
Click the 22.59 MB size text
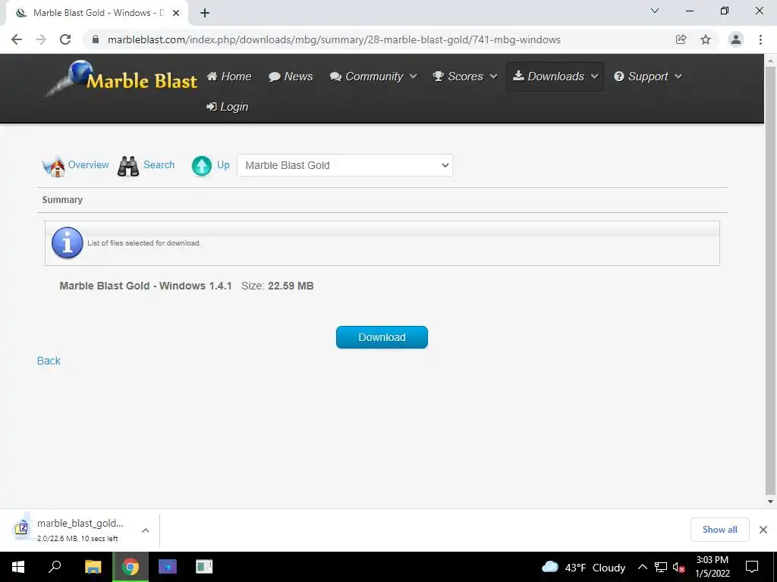coord(291,286)
